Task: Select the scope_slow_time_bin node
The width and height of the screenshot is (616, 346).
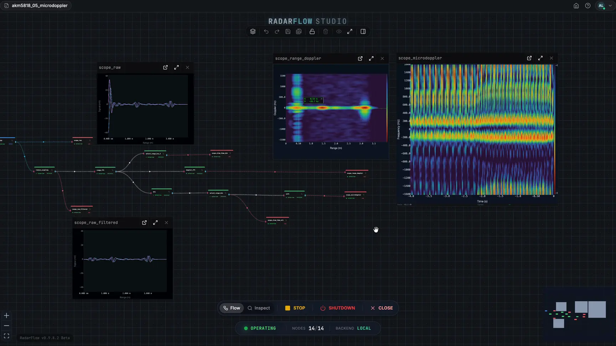Action: point(221,153)
